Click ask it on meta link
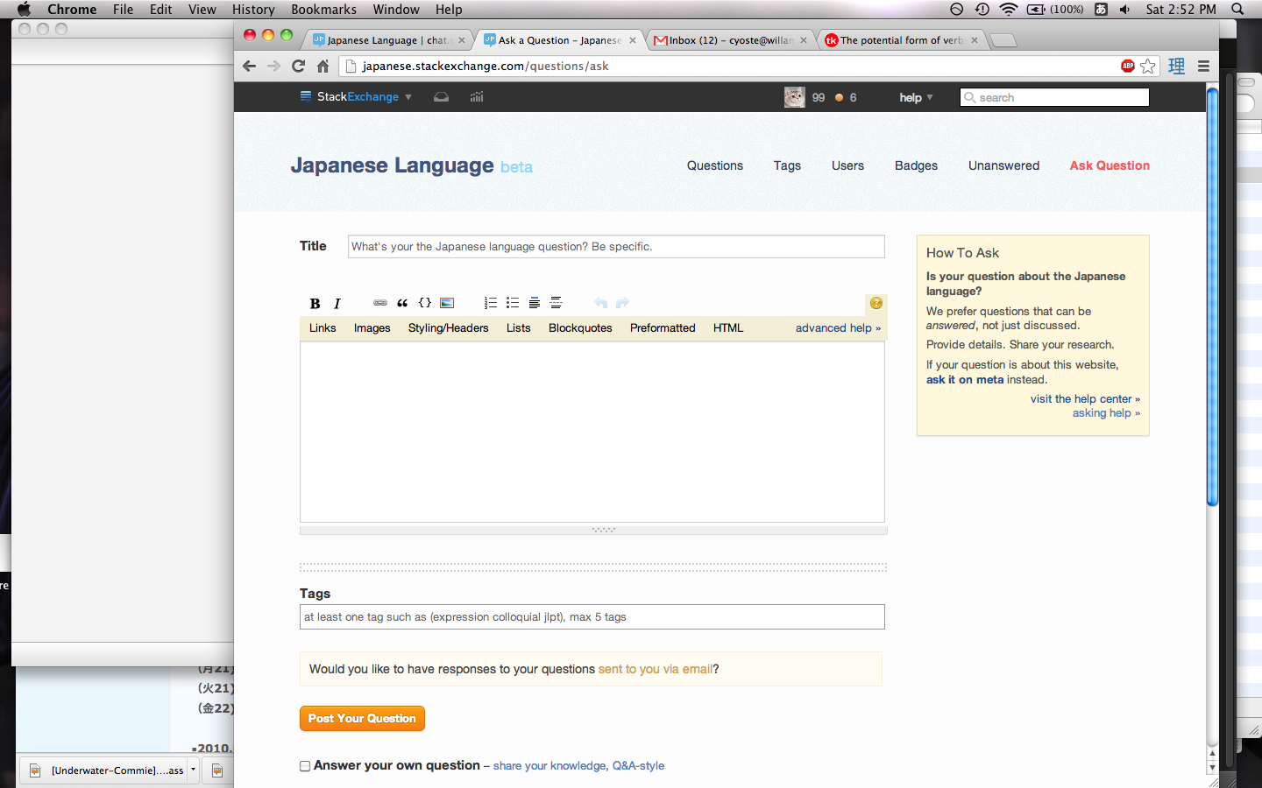The width and height of the screenshot is (1262, 788). click(965, 379)
